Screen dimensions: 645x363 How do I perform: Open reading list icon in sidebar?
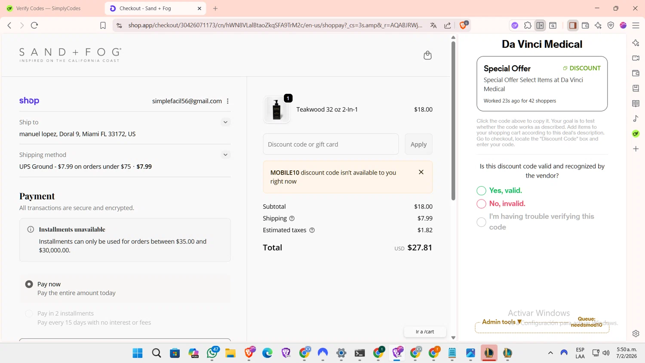[x=636, y=103]
